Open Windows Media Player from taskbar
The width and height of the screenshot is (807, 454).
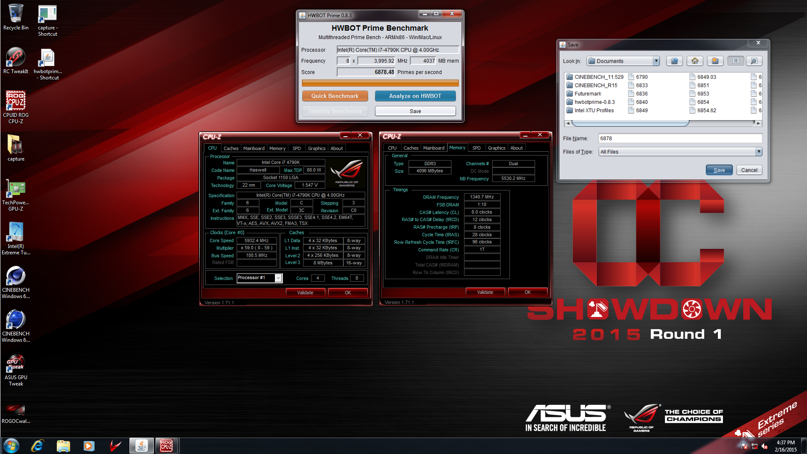coord(89,446)
